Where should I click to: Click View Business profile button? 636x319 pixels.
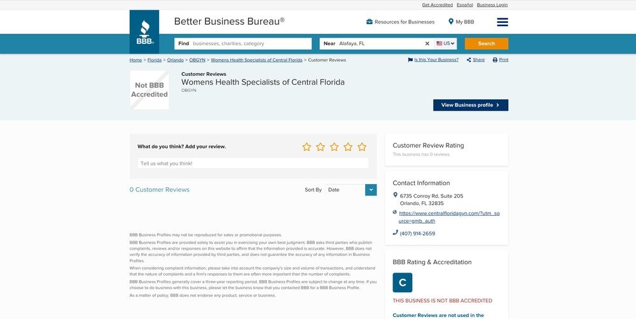click(x=471, y=105)
